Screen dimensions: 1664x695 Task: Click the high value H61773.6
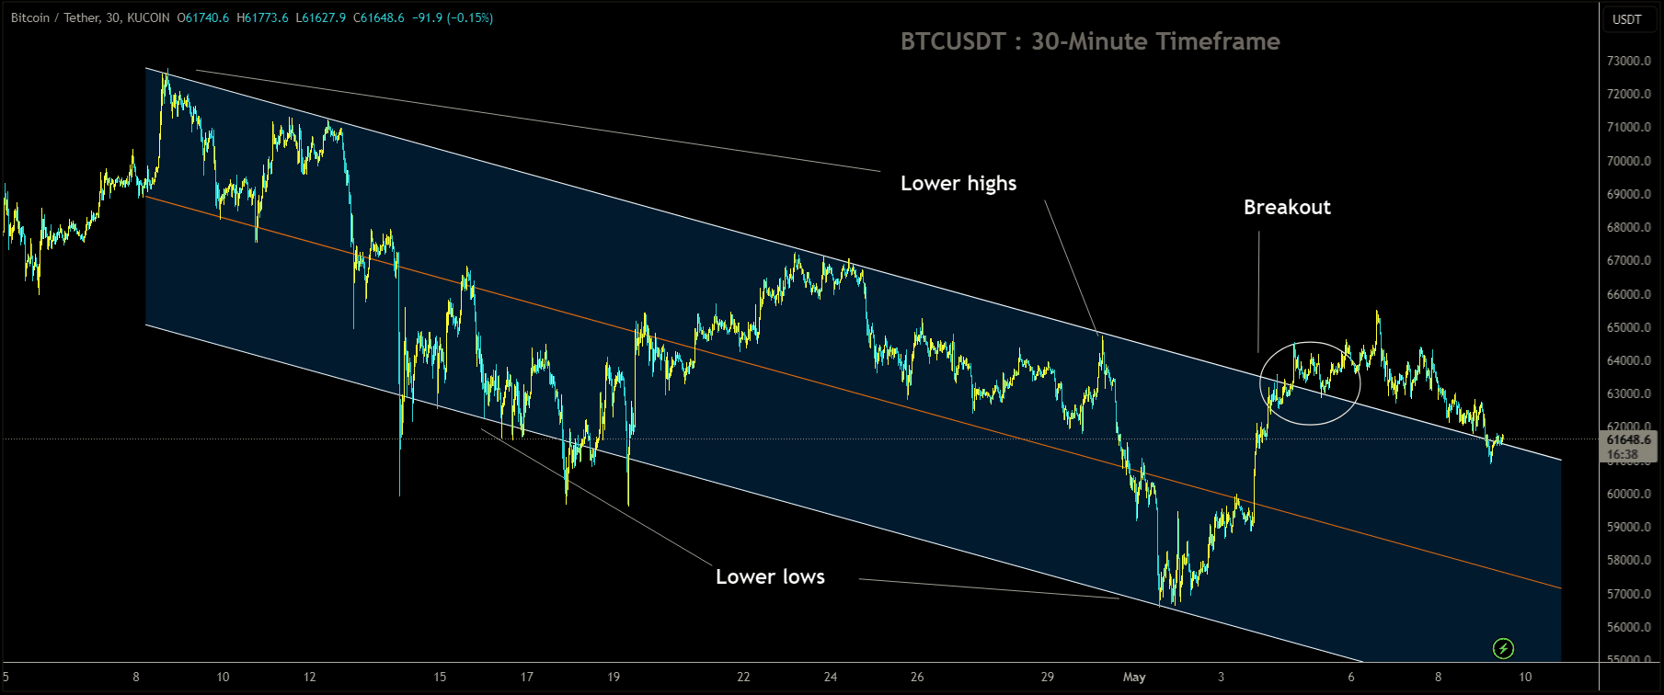(x=262, y=17)
